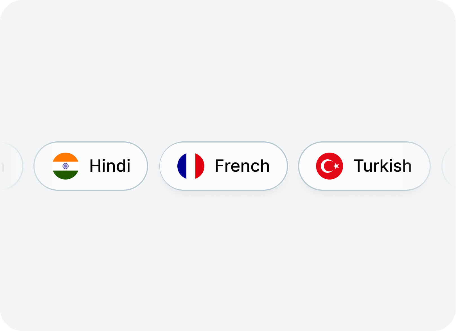Click the "French" text label
Screen dimensions: 456x331
point(242,166)
